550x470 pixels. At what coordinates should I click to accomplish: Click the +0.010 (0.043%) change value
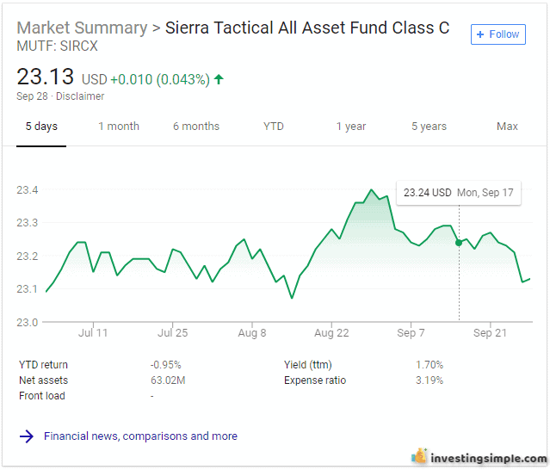point(160,79)
